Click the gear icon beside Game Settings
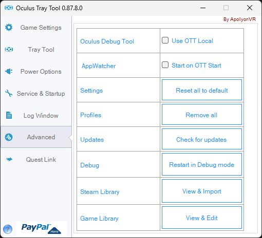The image size is (262, 238). [x=9, y=28]
